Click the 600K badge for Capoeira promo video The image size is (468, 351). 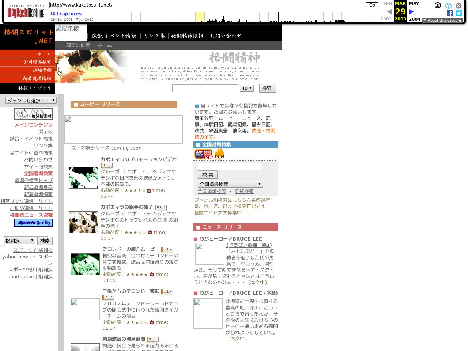point(107,165)
